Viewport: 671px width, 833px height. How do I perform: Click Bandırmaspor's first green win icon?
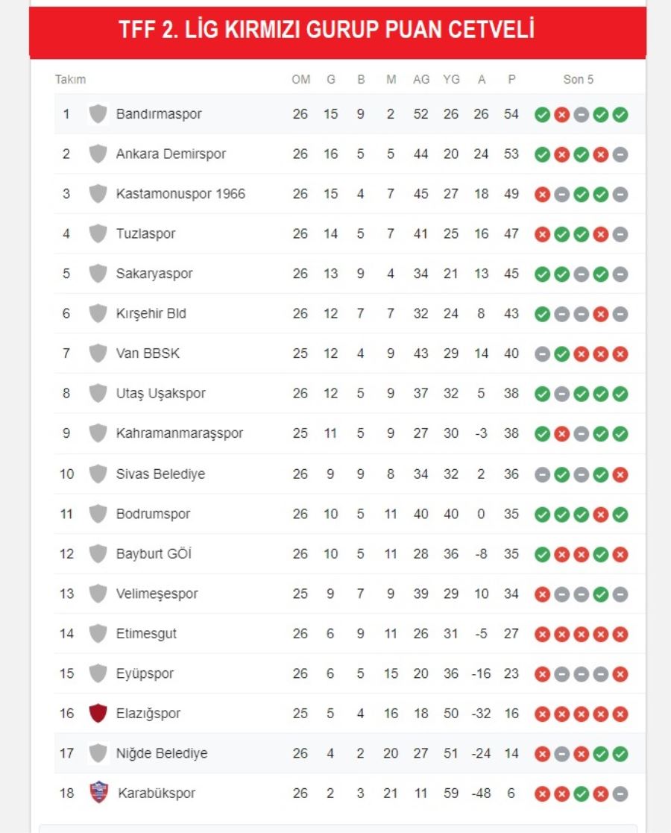[543, 114]
